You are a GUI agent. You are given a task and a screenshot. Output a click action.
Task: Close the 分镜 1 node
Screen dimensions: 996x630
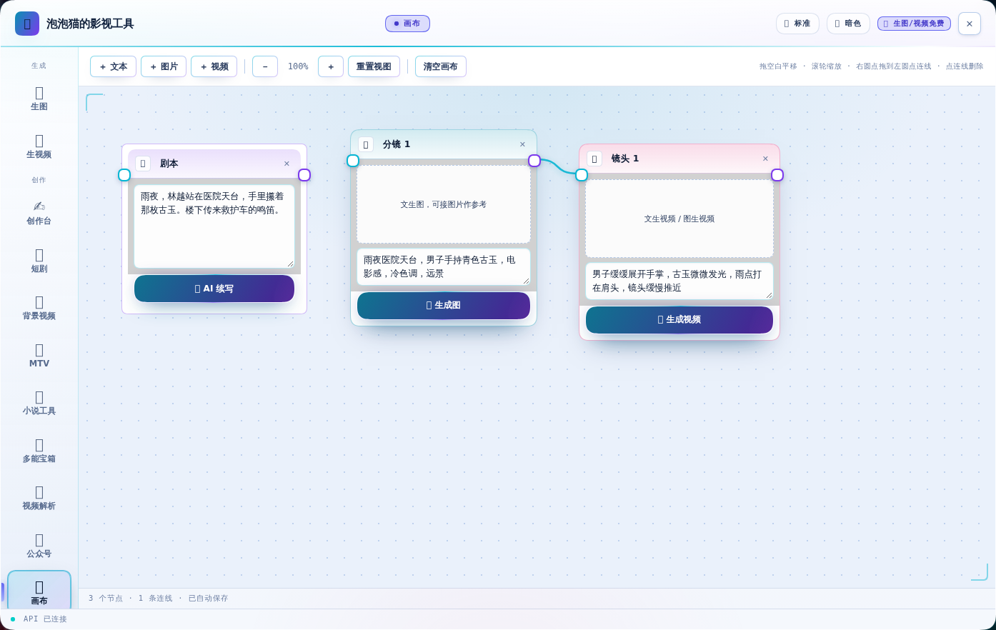[x=522, y=144]
